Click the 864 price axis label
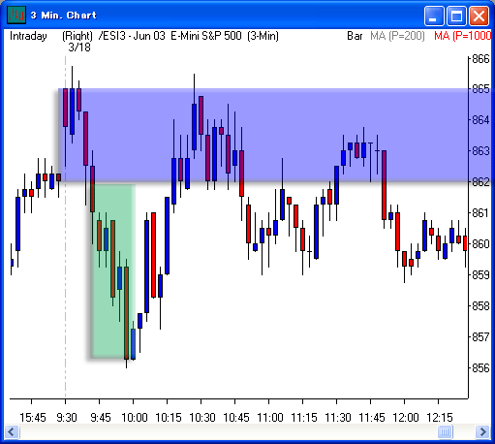The width and height of the screenshot is (495, 444). [x=480, y=120]
